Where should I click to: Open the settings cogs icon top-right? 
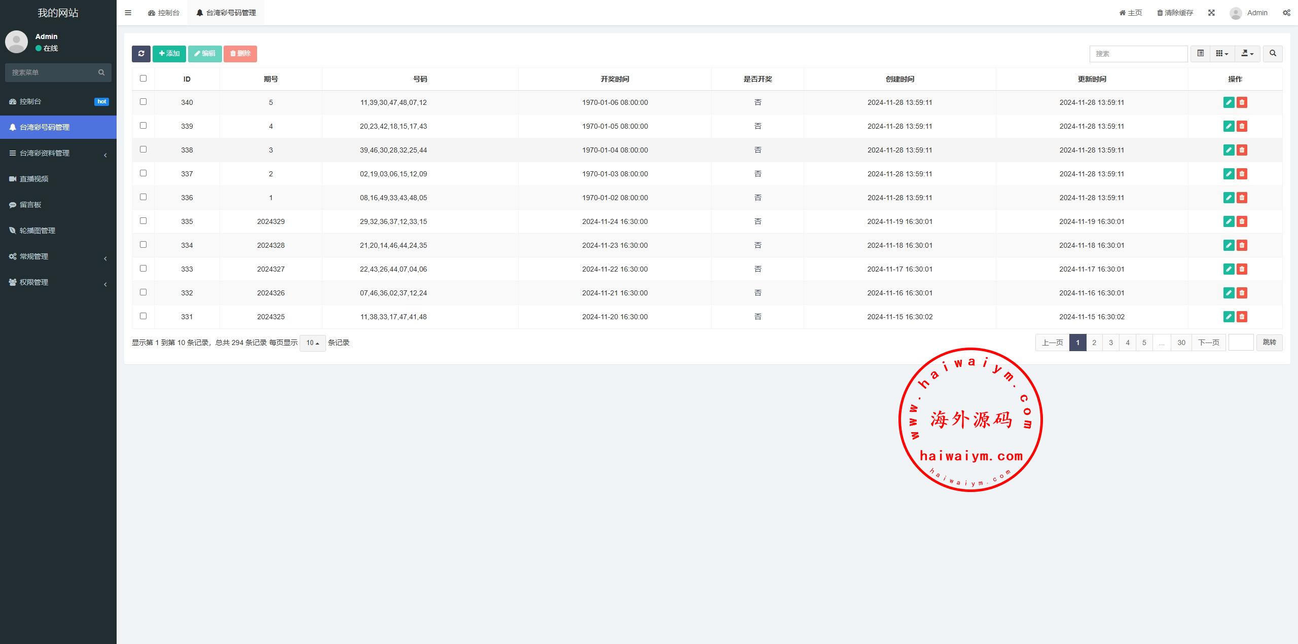1286,13
